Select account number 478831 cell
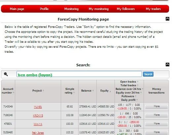 tap(8, 124)
